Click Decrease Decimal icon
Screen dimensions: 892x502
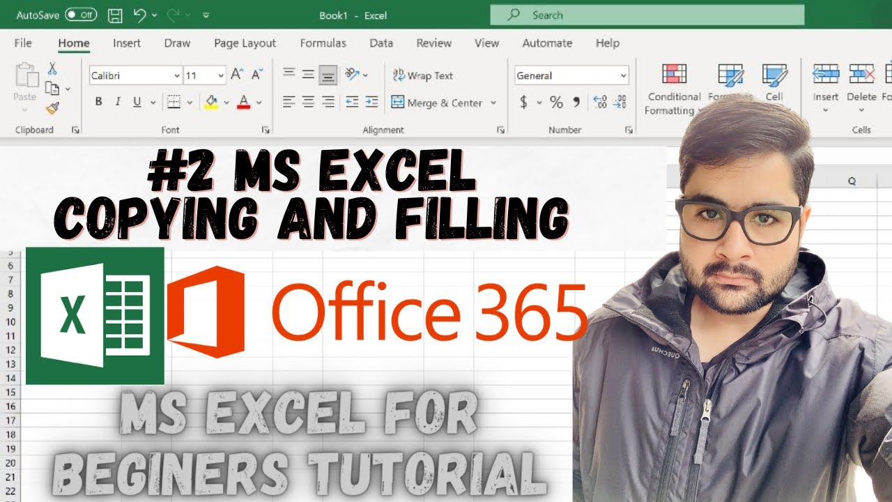tap(620, 102)
